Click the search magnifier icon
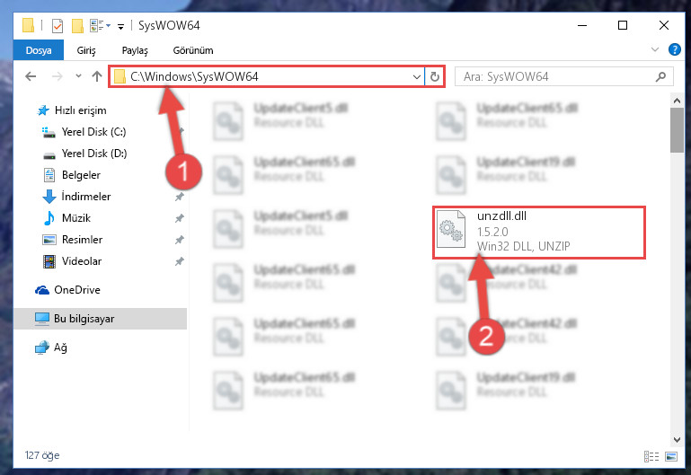Image resolution: width=691 pixels, height=475 pixels. (660, 77)
